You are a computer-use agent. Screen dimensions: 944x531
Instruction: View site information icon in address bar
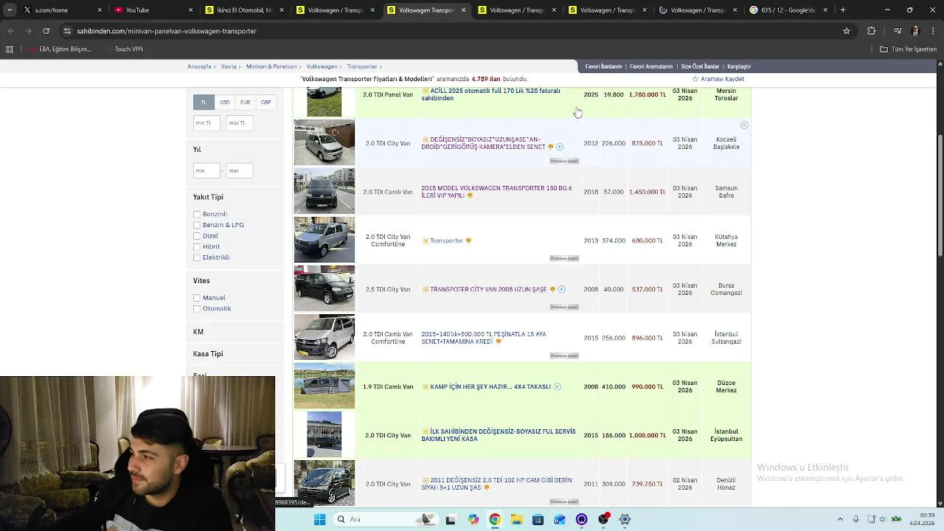[67, 31]
